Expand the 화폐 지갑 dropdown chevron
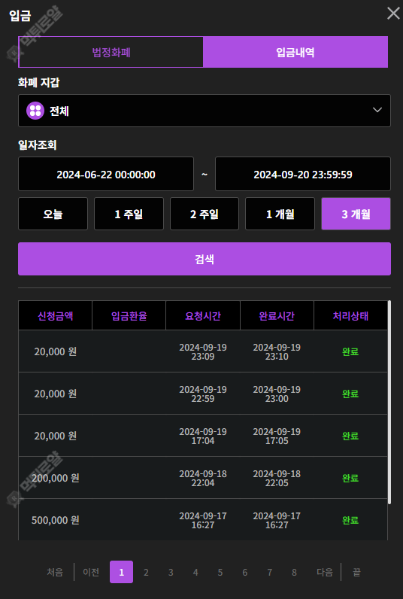The image size is (403, 599). coord(377,110)
